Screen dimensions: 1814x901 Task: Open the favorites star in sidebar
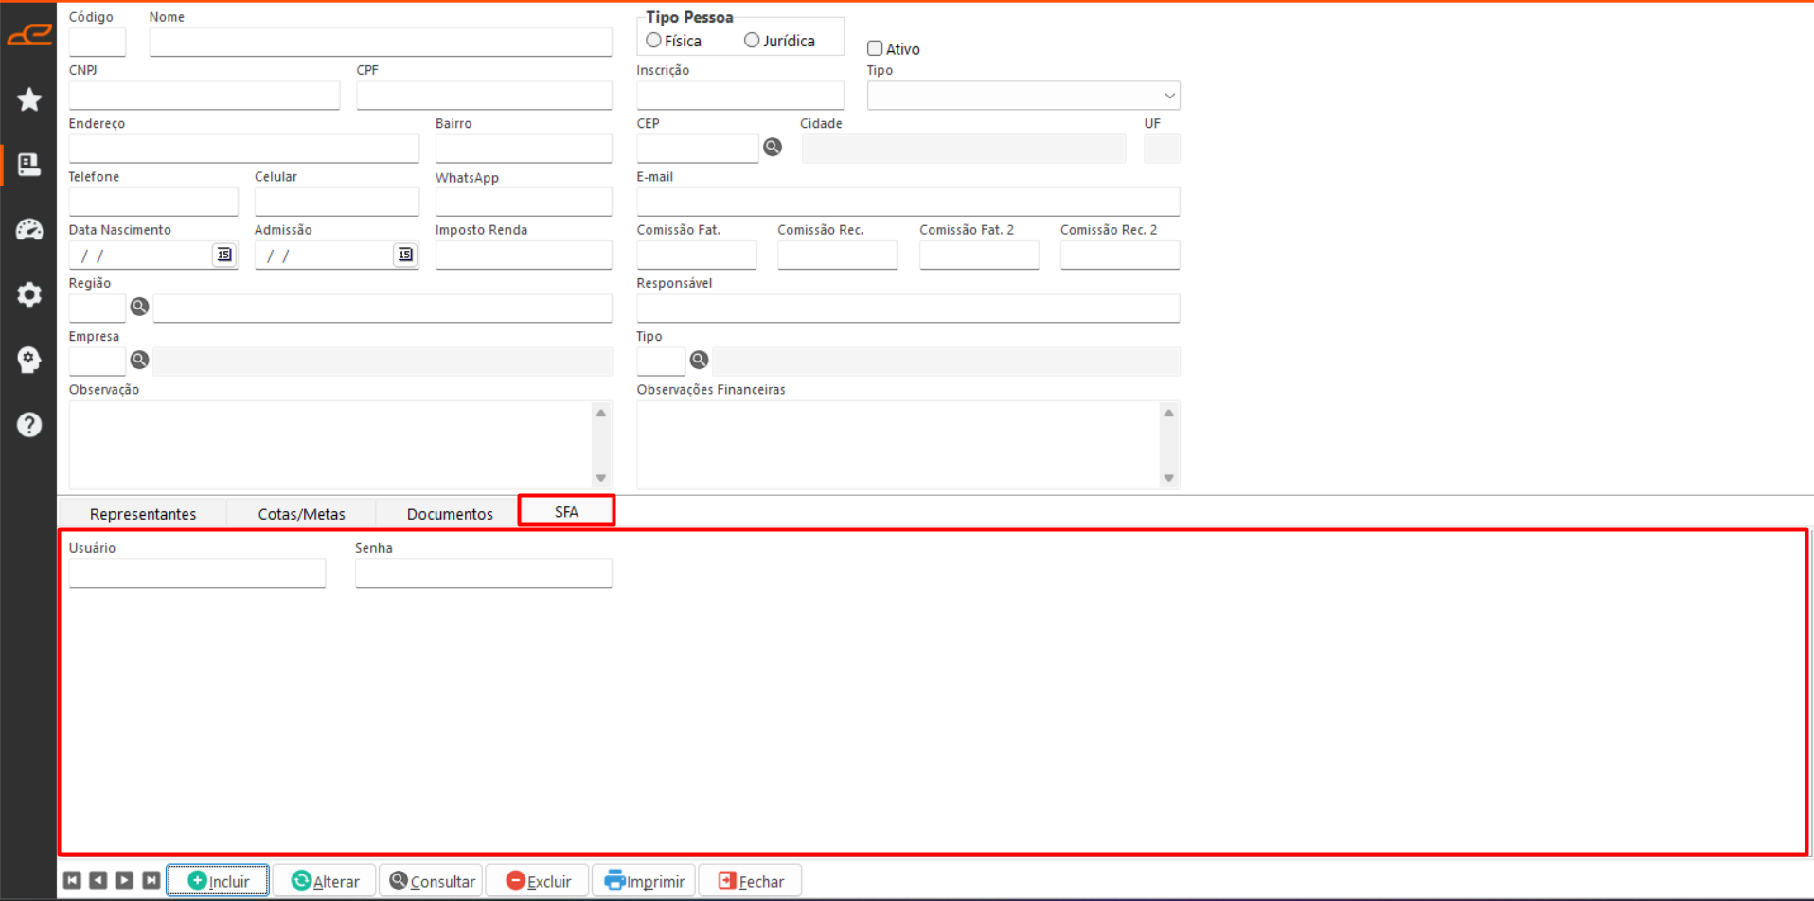(29, 99)
